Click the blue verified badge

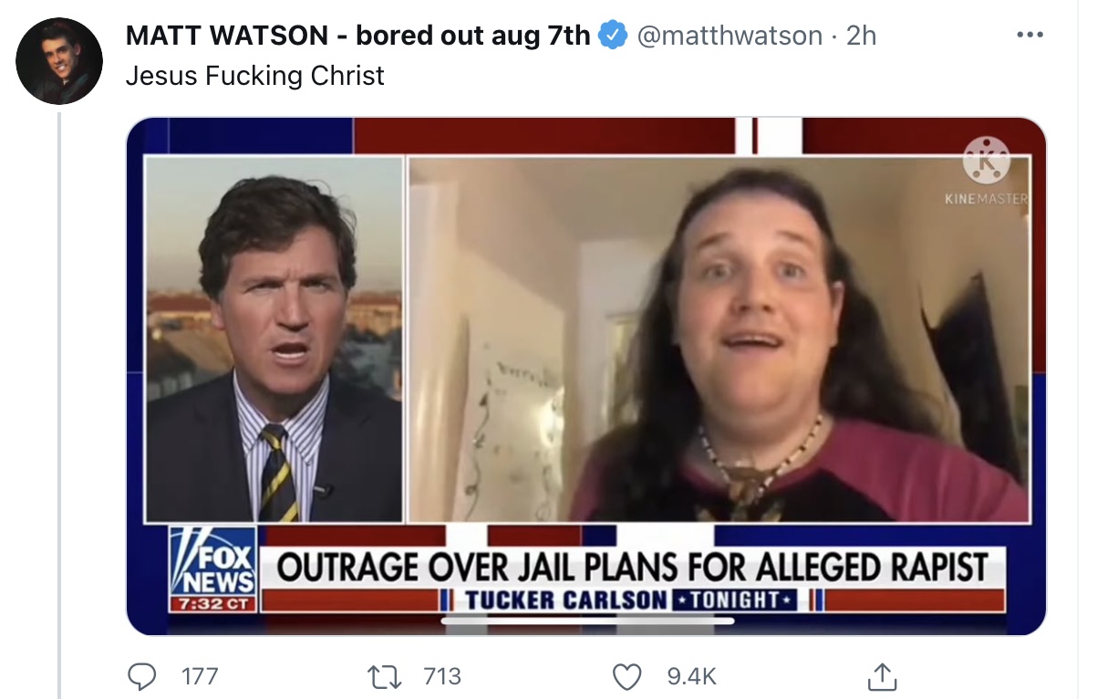point(612,36)
